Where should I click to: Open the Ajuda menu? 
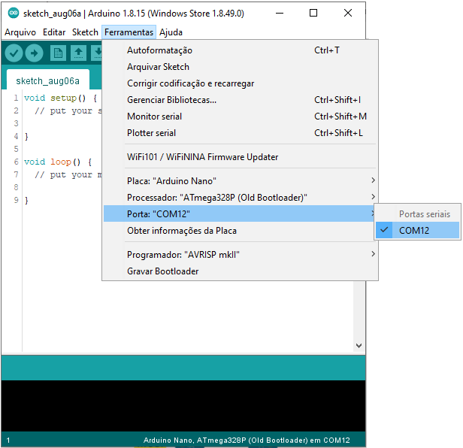tap(171, 32)
